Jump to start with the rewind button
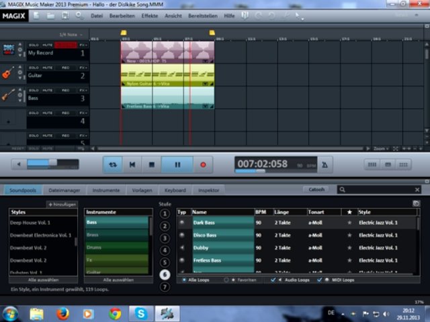 (132, 164)
